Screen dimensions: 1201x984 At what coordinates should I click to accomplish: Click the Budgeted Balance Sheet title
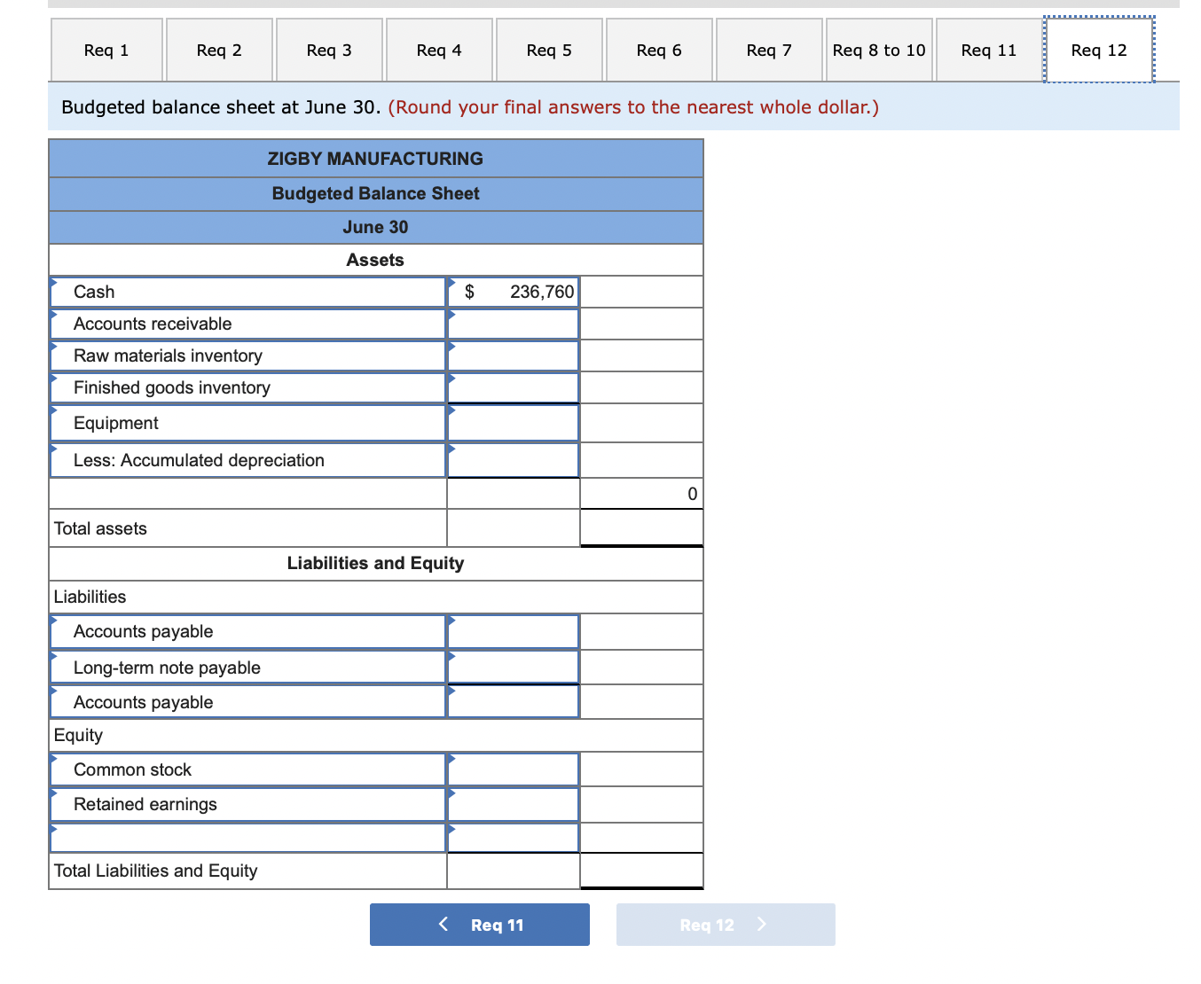(x=375, y=193)
